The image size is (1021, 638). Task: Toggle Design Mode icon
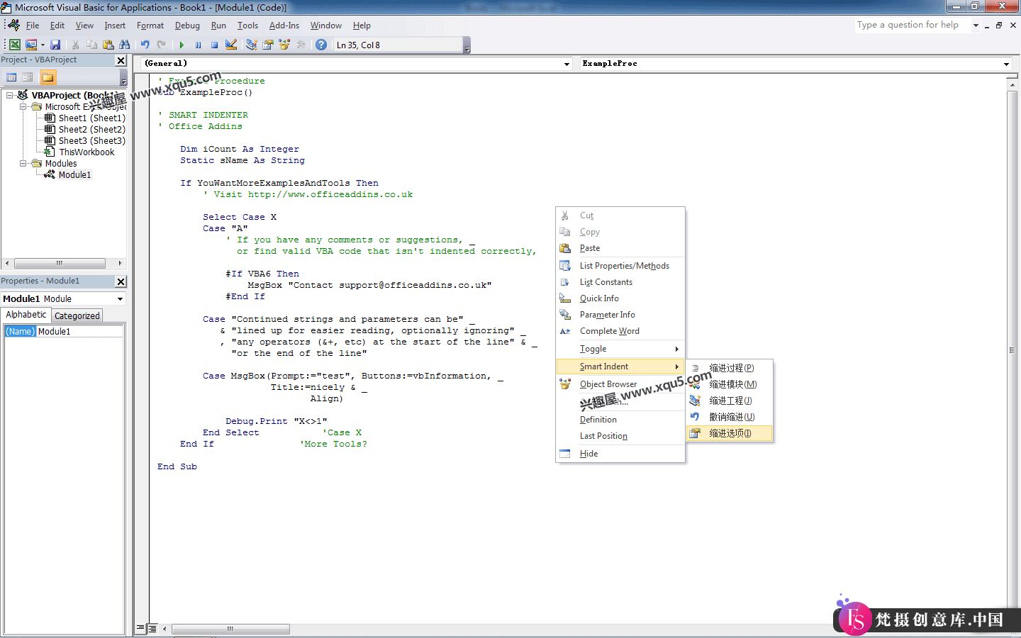[231, 45]
